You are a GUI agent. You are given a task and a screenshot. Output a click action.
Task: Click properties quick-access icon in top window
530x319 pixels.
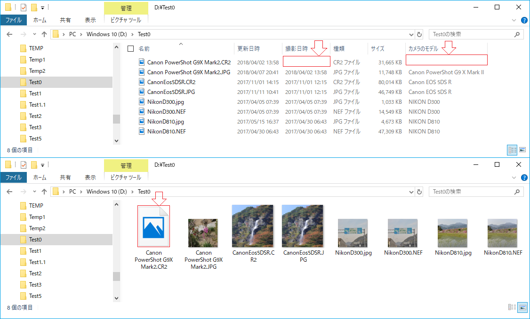click(x=24, y=7)
